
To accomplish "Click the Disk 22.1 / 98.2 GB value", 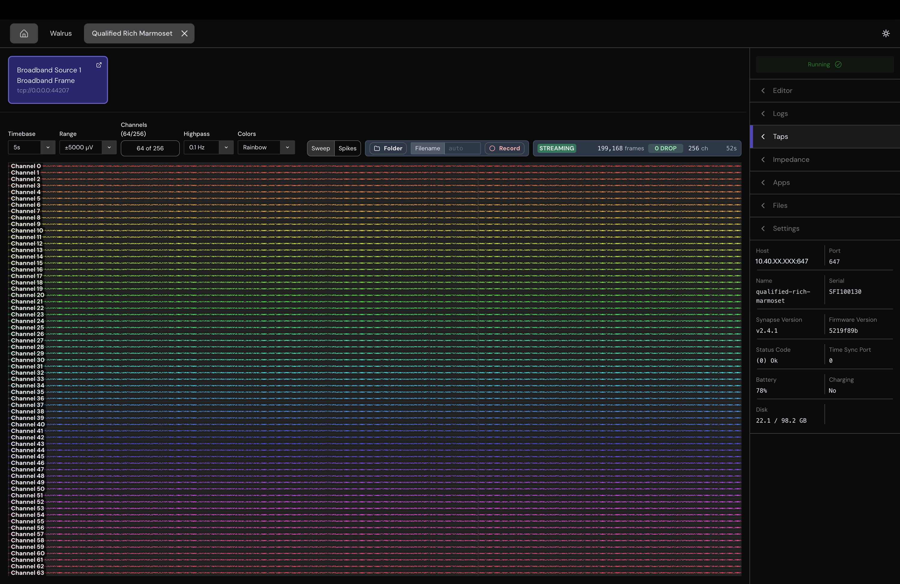I will (x=781, y=421).
